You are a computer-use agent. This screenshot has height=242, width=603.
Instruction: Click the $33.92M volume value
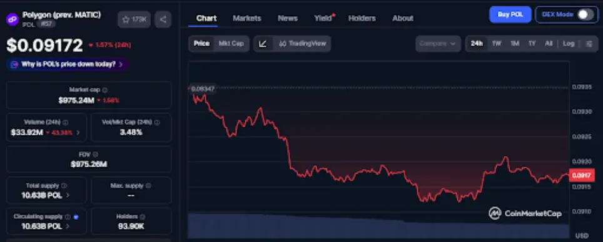[27, 133]
